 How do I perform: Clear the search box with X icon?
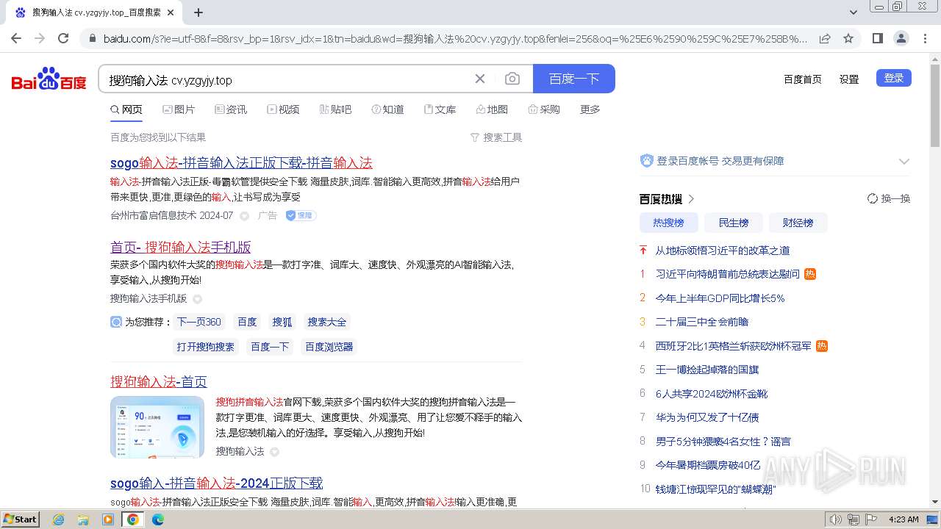(x=480, y=79)
